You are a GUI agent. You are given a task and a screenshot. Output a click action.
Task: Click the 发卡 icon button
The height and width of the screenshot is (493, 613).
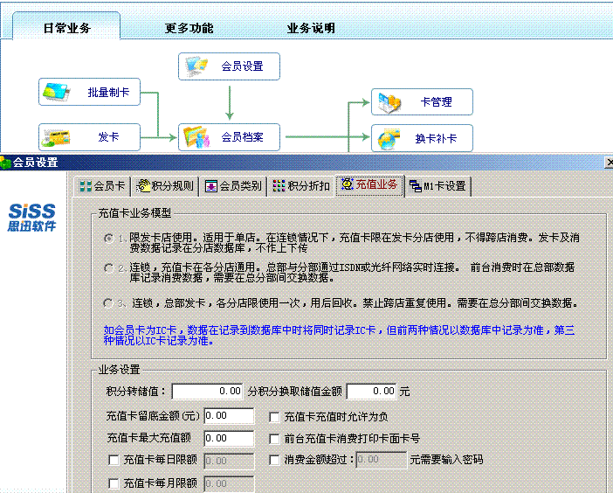pos(57,137)
